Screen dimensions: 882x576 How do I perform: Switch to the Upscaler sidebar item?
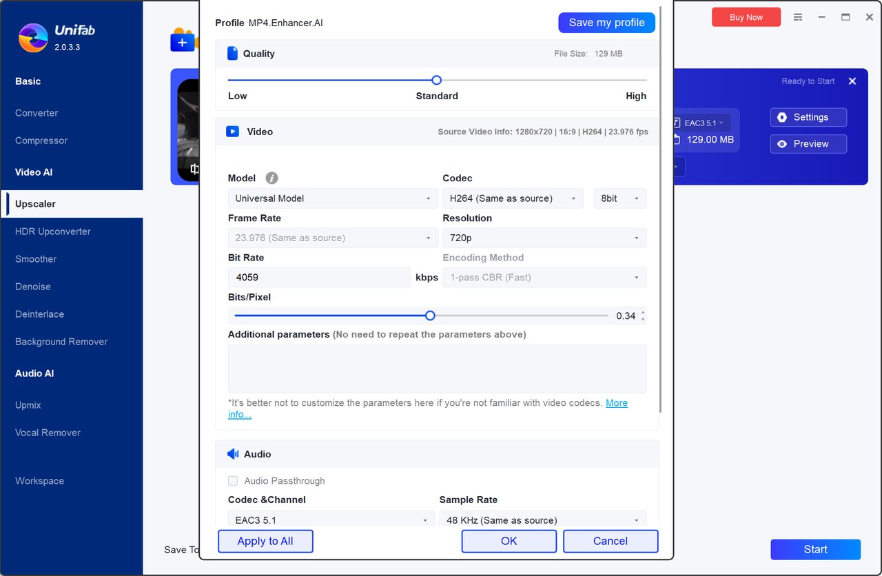tap(34, 204)
